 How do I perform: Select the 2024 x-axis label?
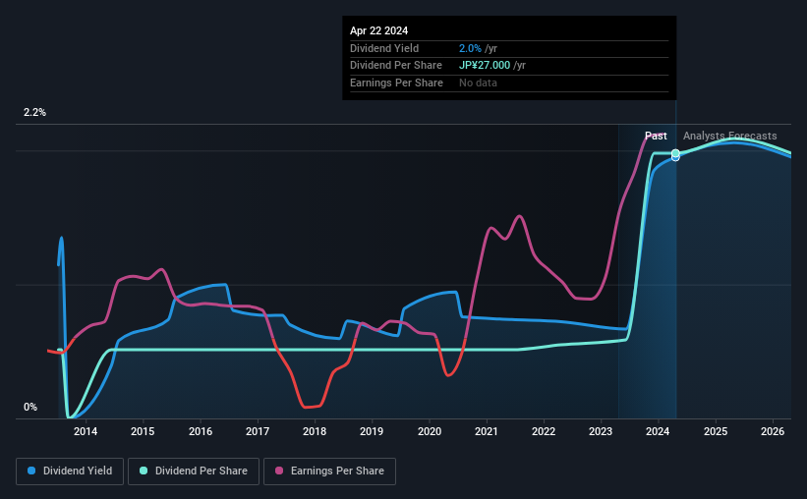(x=658, y=431)
